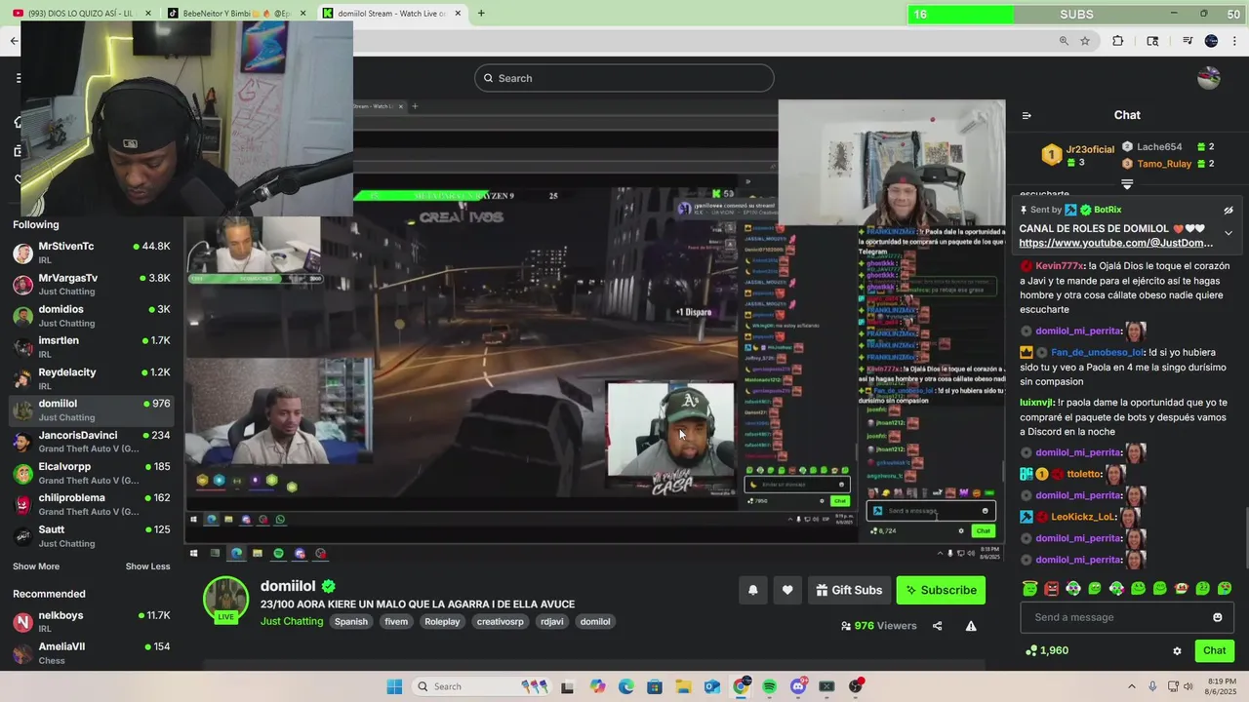The height and width of the screenshot is (702, 1249).
Task: Open a new browser tab
Action: [x=481, y=14]
